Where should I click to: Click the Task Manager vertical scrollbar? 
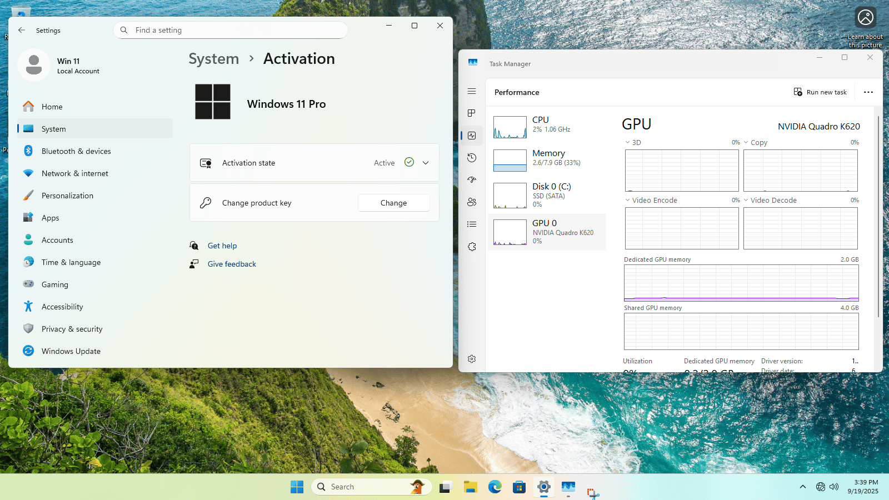coord(878,217)
